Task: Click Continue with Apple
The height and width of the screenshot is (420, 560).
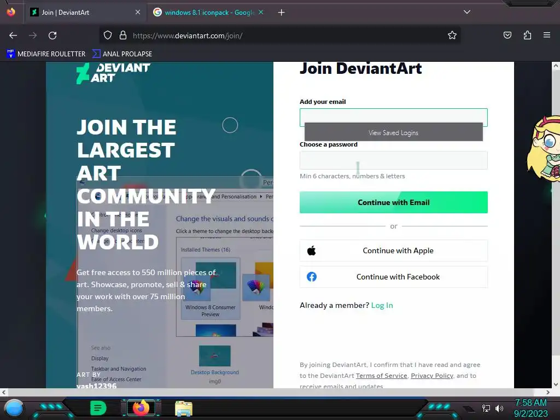Action: [x=394, y=250]
